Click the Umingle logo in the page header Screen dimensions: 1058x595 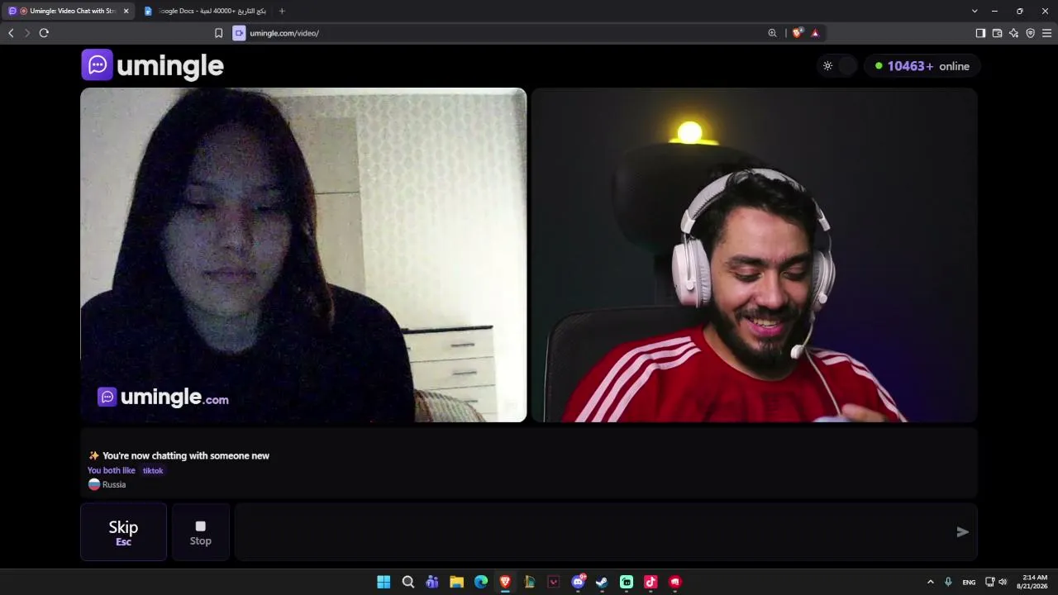click(x=153, y=65)
